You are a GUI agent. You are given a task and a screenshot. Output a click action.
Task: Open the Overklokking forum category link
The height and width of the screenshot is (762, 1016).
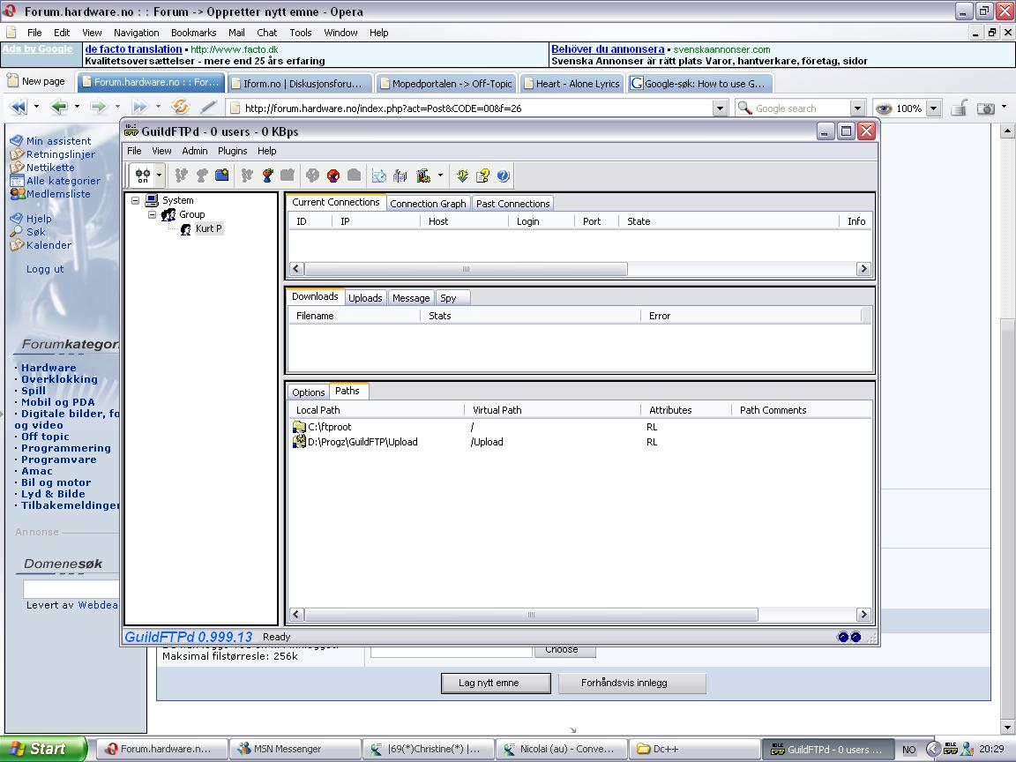click(x=59, y=379)
